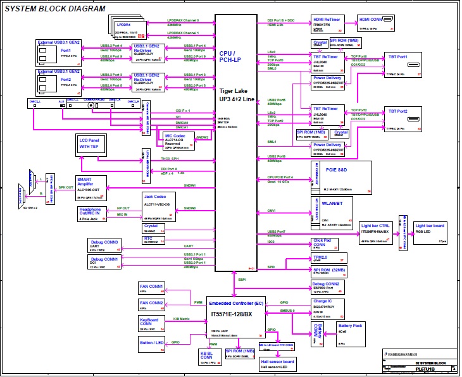Click the Light bar CTRL block
The image size is (462, 377).
pyautogui.click(x=376, y=233)
